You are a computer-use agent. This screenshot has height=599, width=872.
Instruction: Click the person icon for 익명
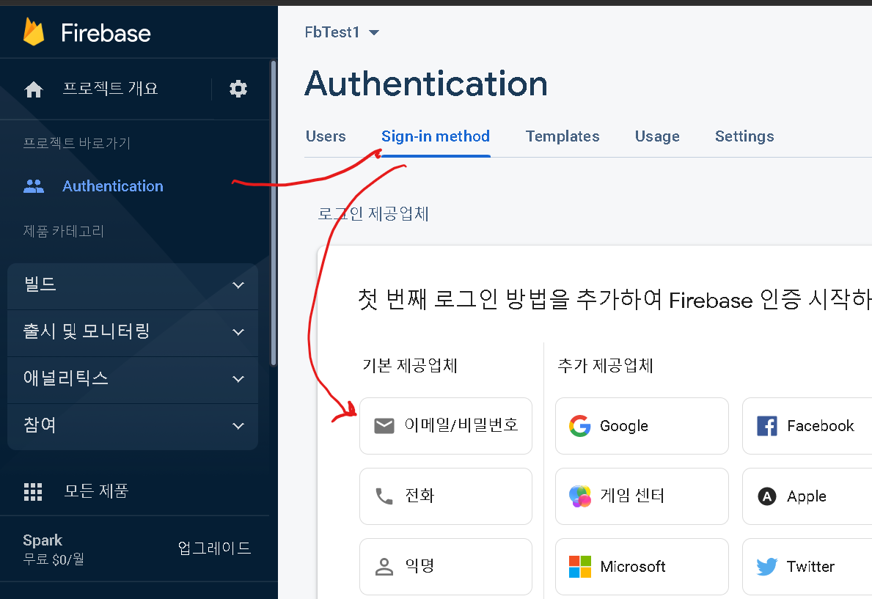click(384, 566)
